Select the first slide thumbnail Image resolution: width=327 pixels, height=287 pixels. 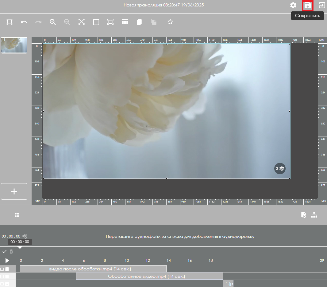tap(14, 45)
